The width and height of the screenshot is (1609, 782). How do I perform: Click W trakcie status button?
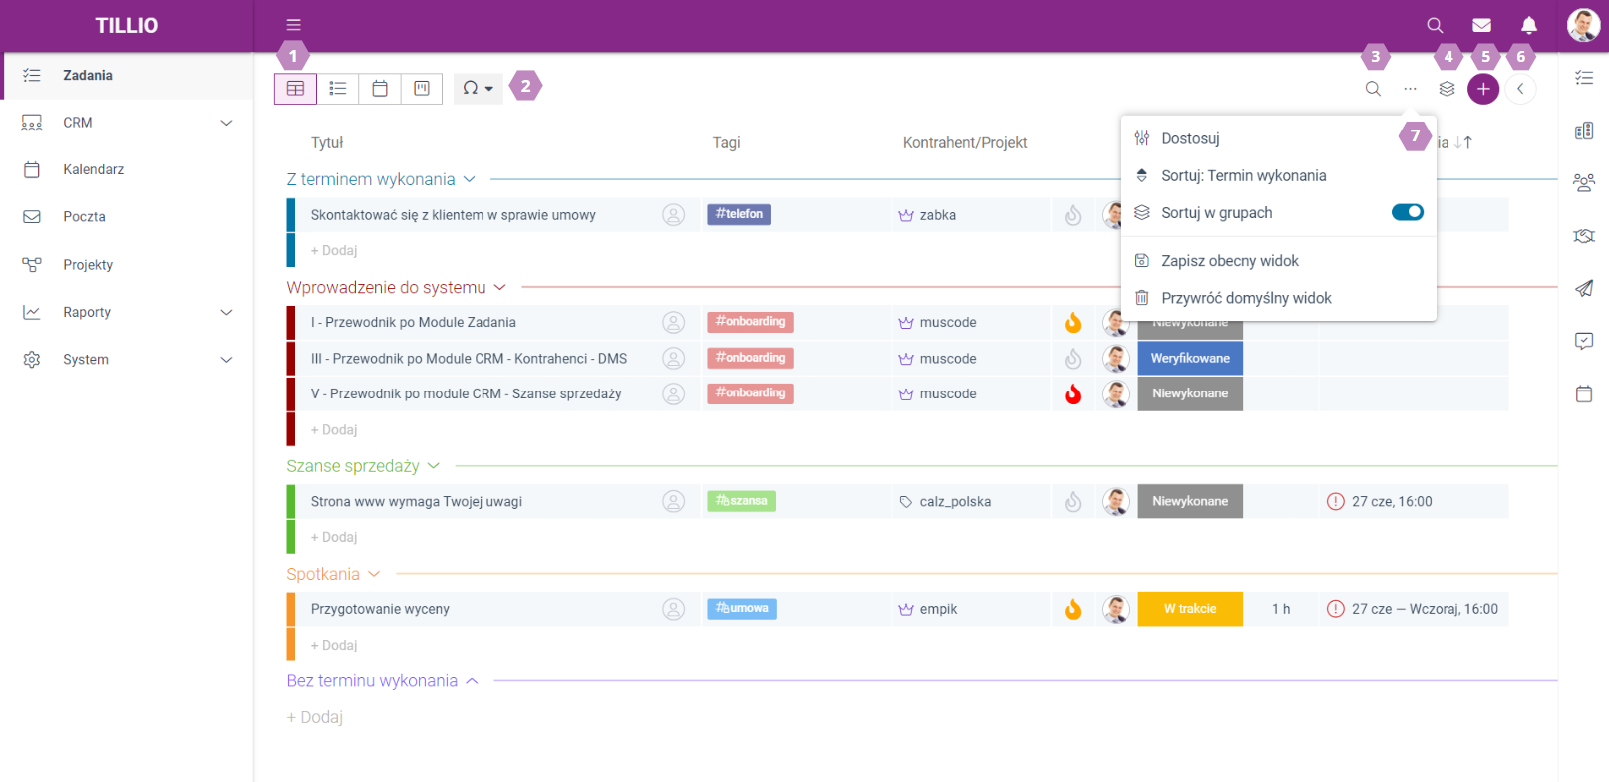point(1190,609)
